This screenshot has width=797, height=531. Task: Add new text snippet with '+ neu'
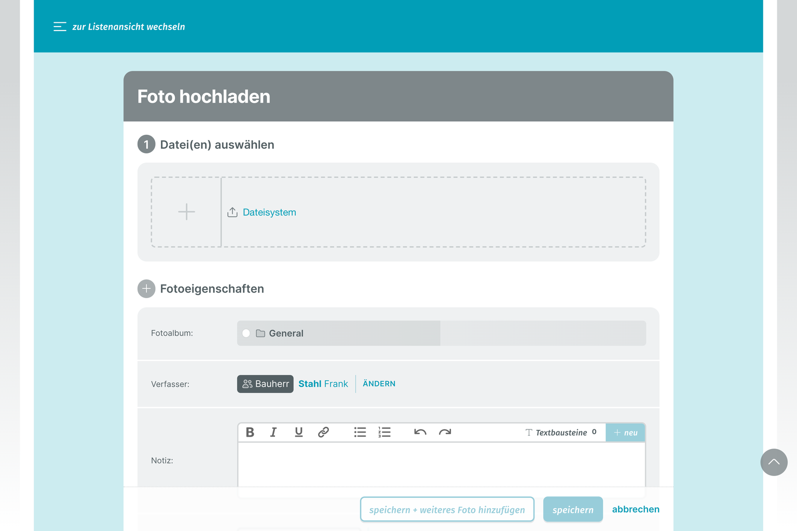(625, 432)
